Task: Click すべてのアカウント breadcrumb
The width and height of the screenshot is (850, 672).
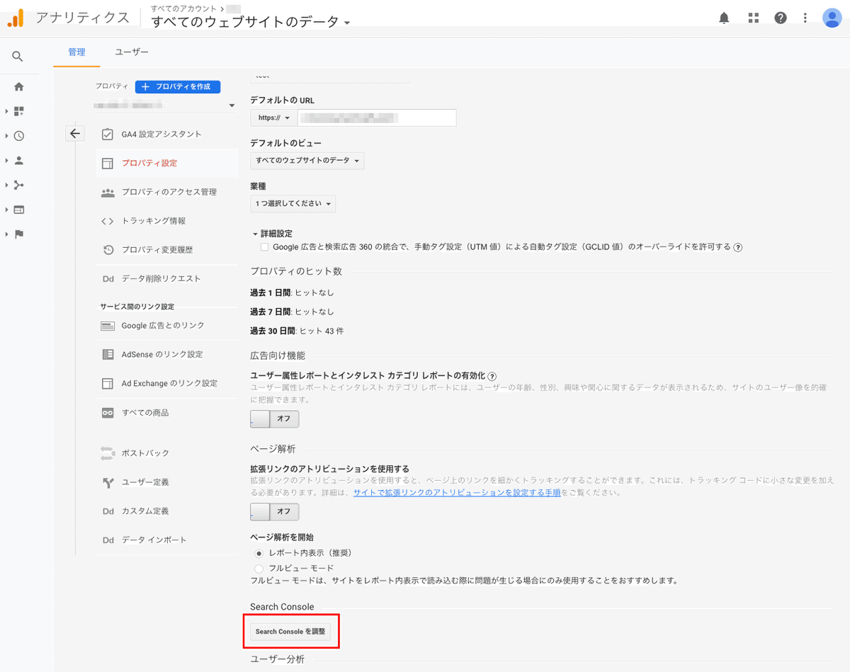Action: [184, 8]
